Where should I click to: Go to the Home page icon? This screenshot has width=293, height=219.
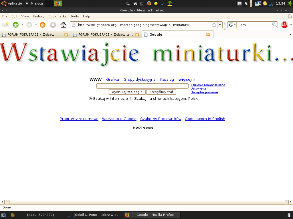63,25
